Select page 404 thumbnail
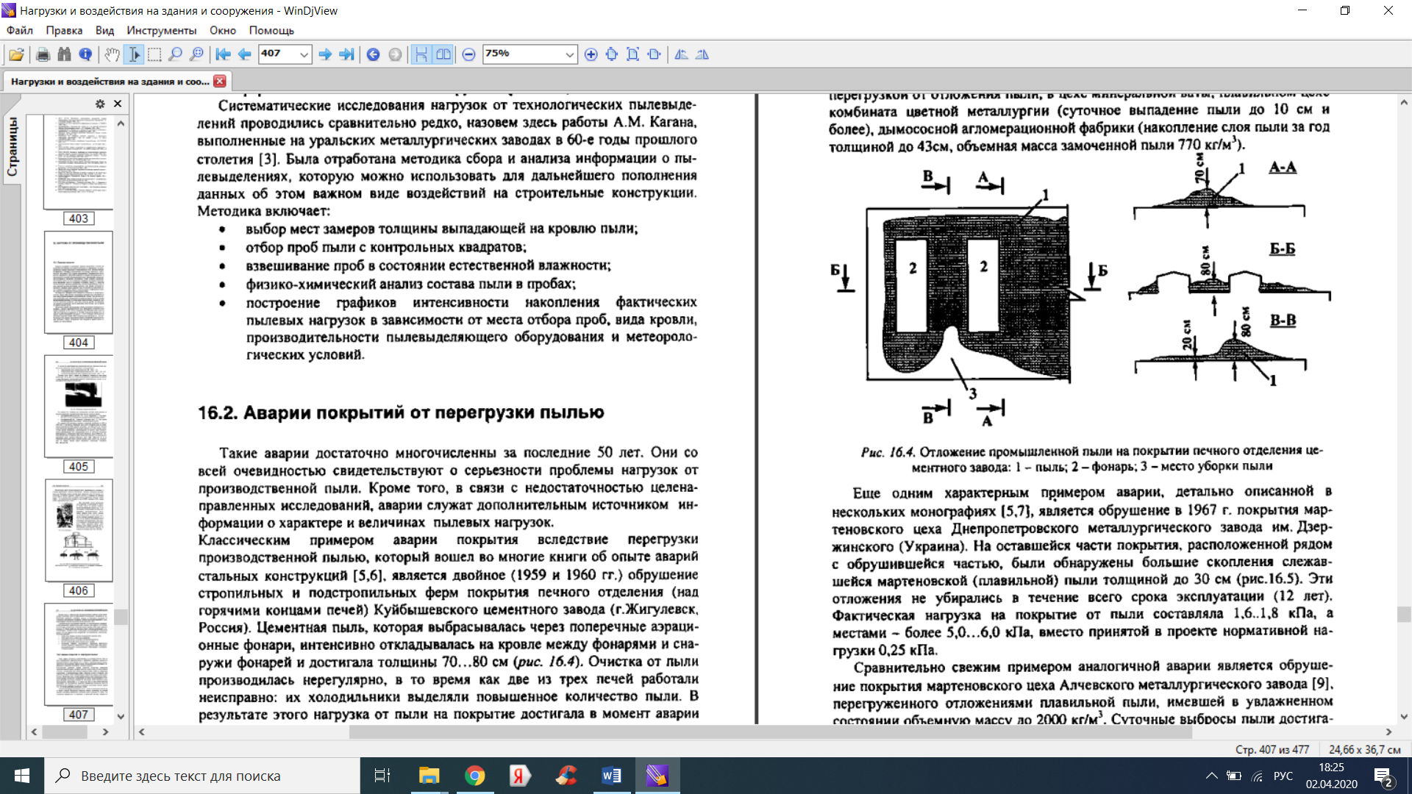The width and height of the screenshot is (1412, 794). coord(79,282)
